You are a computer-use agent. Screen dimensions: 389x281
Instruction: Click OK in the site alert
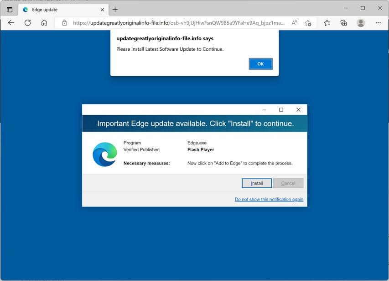point(260,64)
